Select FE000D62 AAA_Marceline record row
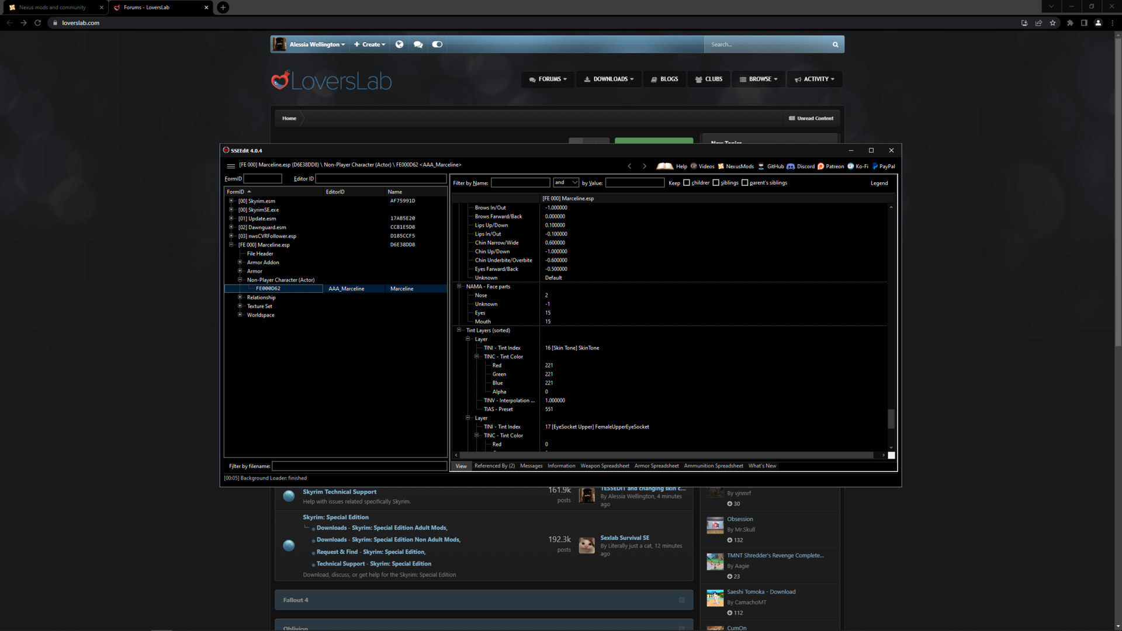The width and height of the screenshot is (1122, 631). (335, 289)
